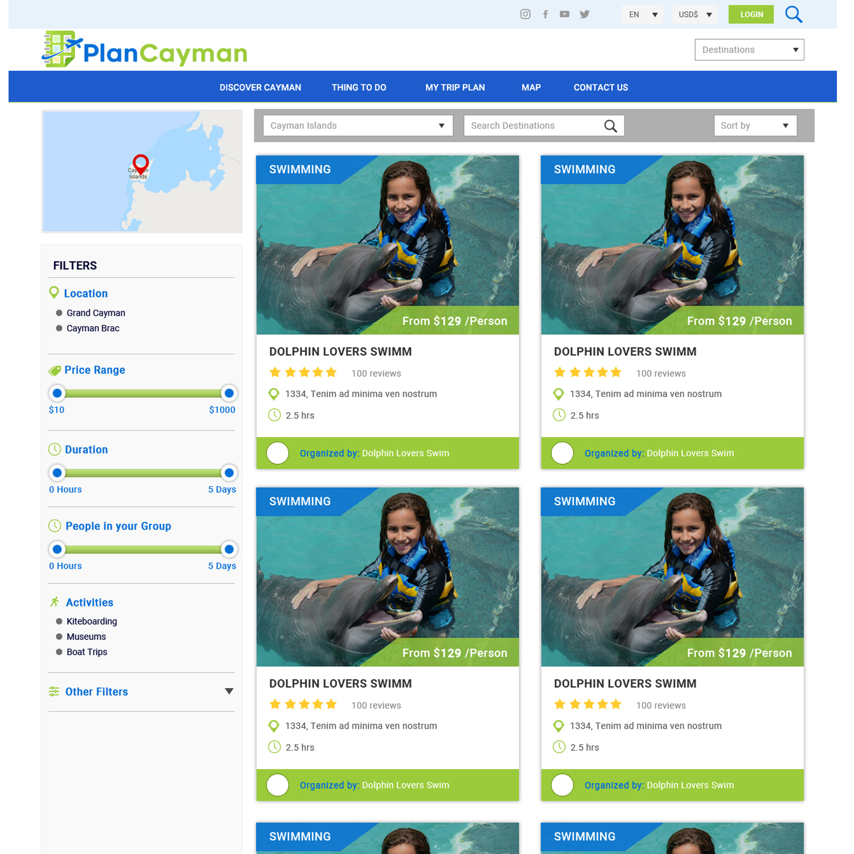Image resolution: width=854 pixels, height=854 pixels.
Task: Click the dolphin photo in first card
Action: coord(388,245)
